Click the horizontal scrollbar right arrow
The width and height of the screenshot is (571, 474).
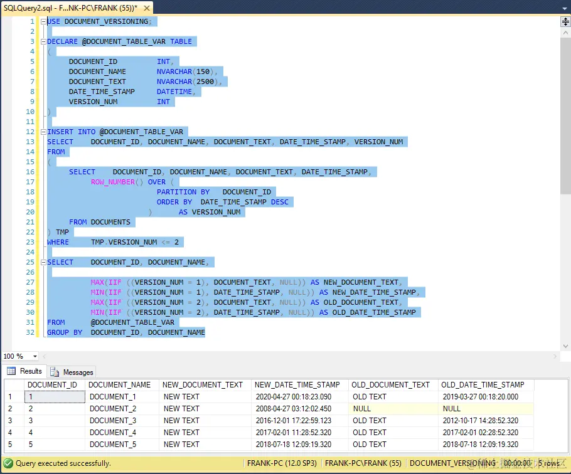pyautogui.click(x=555, y=356)
